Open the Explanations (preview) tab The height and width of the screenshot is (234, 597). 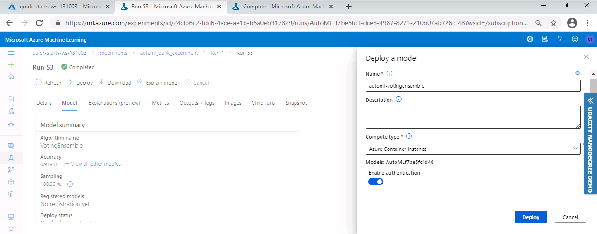click(x=115, y=103)
